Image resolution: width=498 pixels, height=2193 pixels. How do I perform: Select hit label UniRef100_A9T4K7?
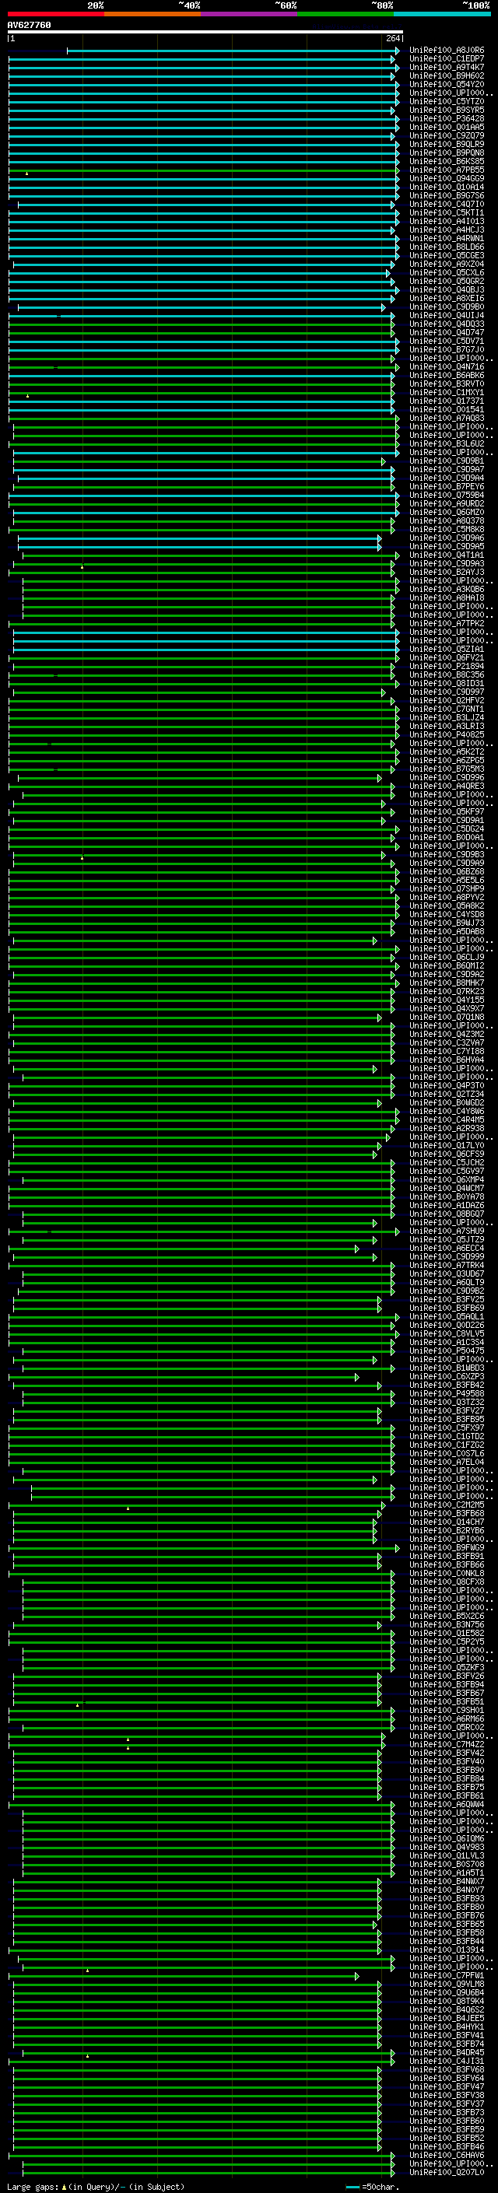[447, 67]
